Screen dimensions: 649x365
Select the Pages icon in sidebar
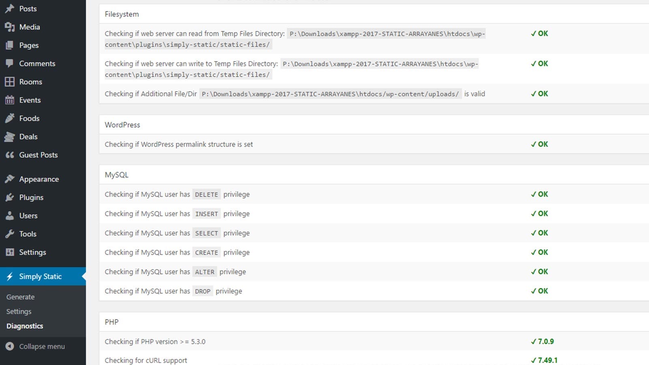10,45
